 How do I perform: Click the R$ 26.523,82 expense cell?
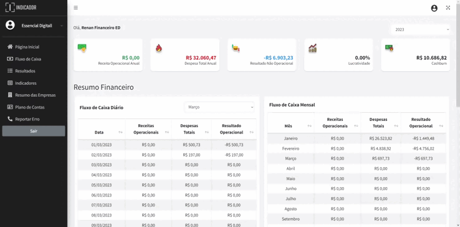[x=381, y=138]
